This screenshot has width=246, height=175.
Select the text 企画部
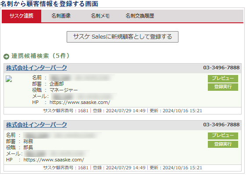pyautogui.click(x=57, y=84)
